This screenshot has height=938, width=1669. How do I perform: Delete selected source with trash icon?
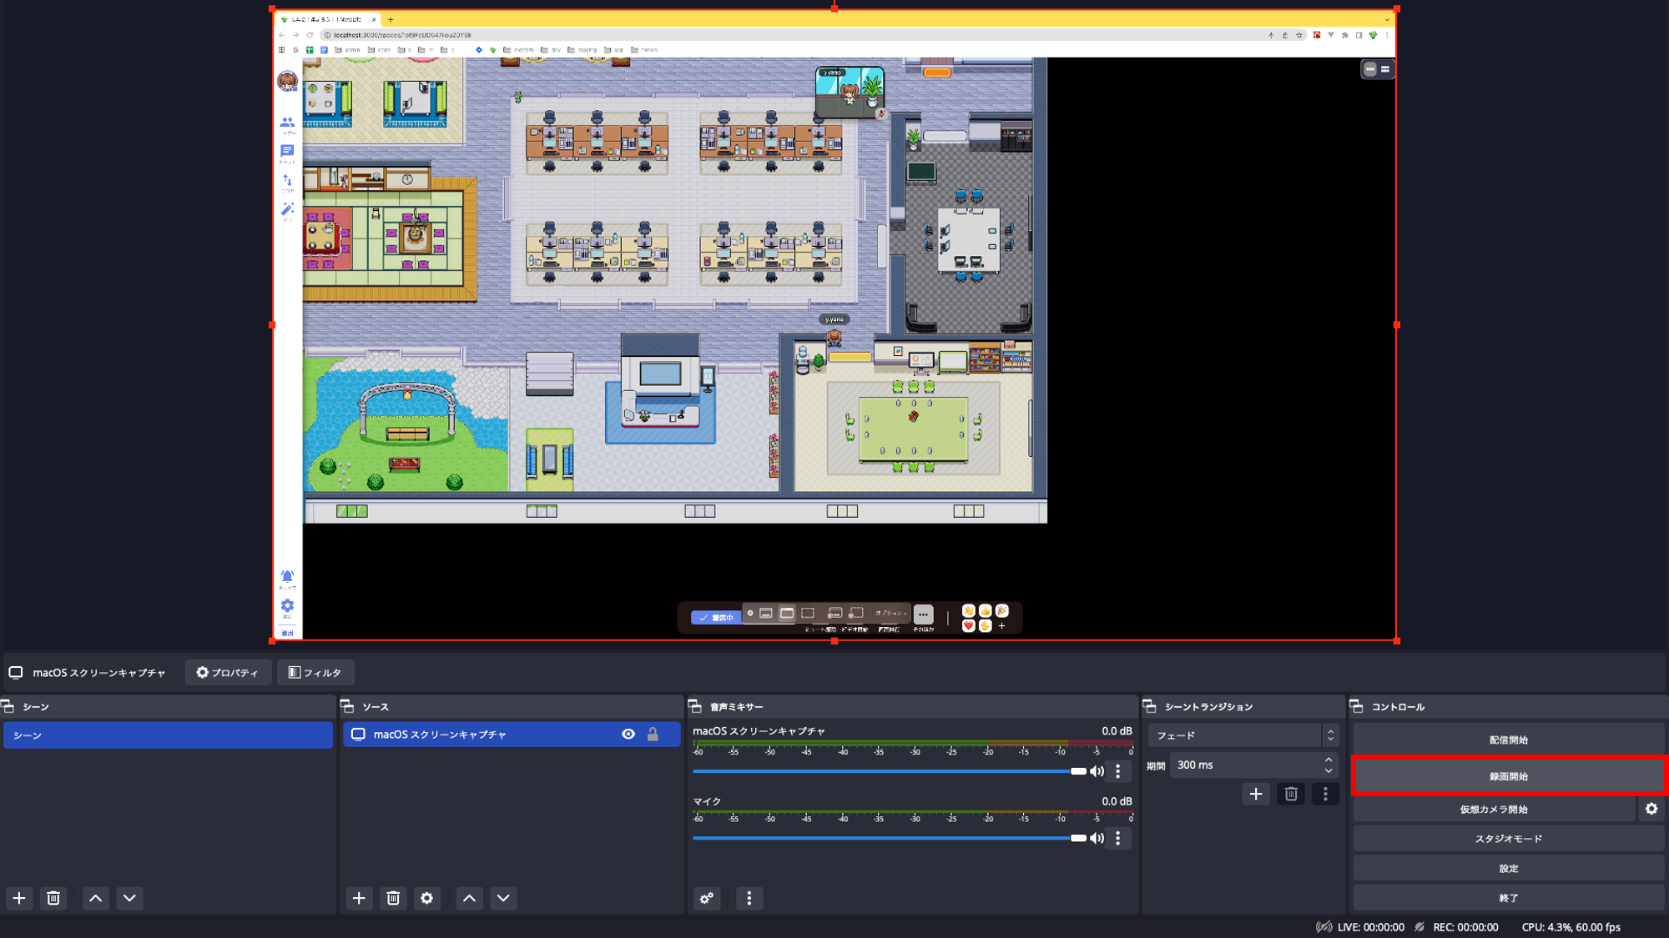393,898
